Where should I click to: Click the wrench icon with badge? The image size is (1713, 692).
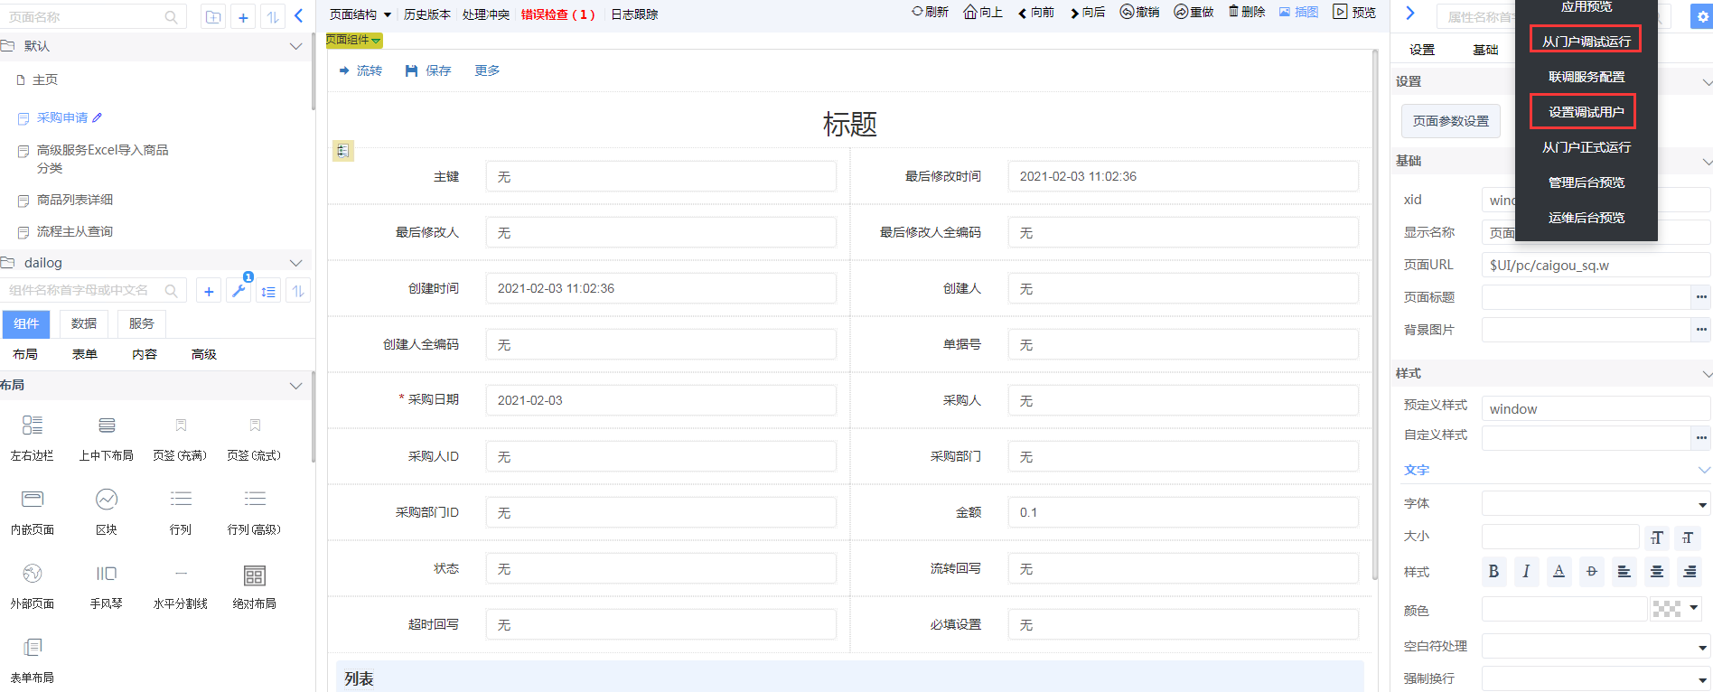(x=239, y=291)
